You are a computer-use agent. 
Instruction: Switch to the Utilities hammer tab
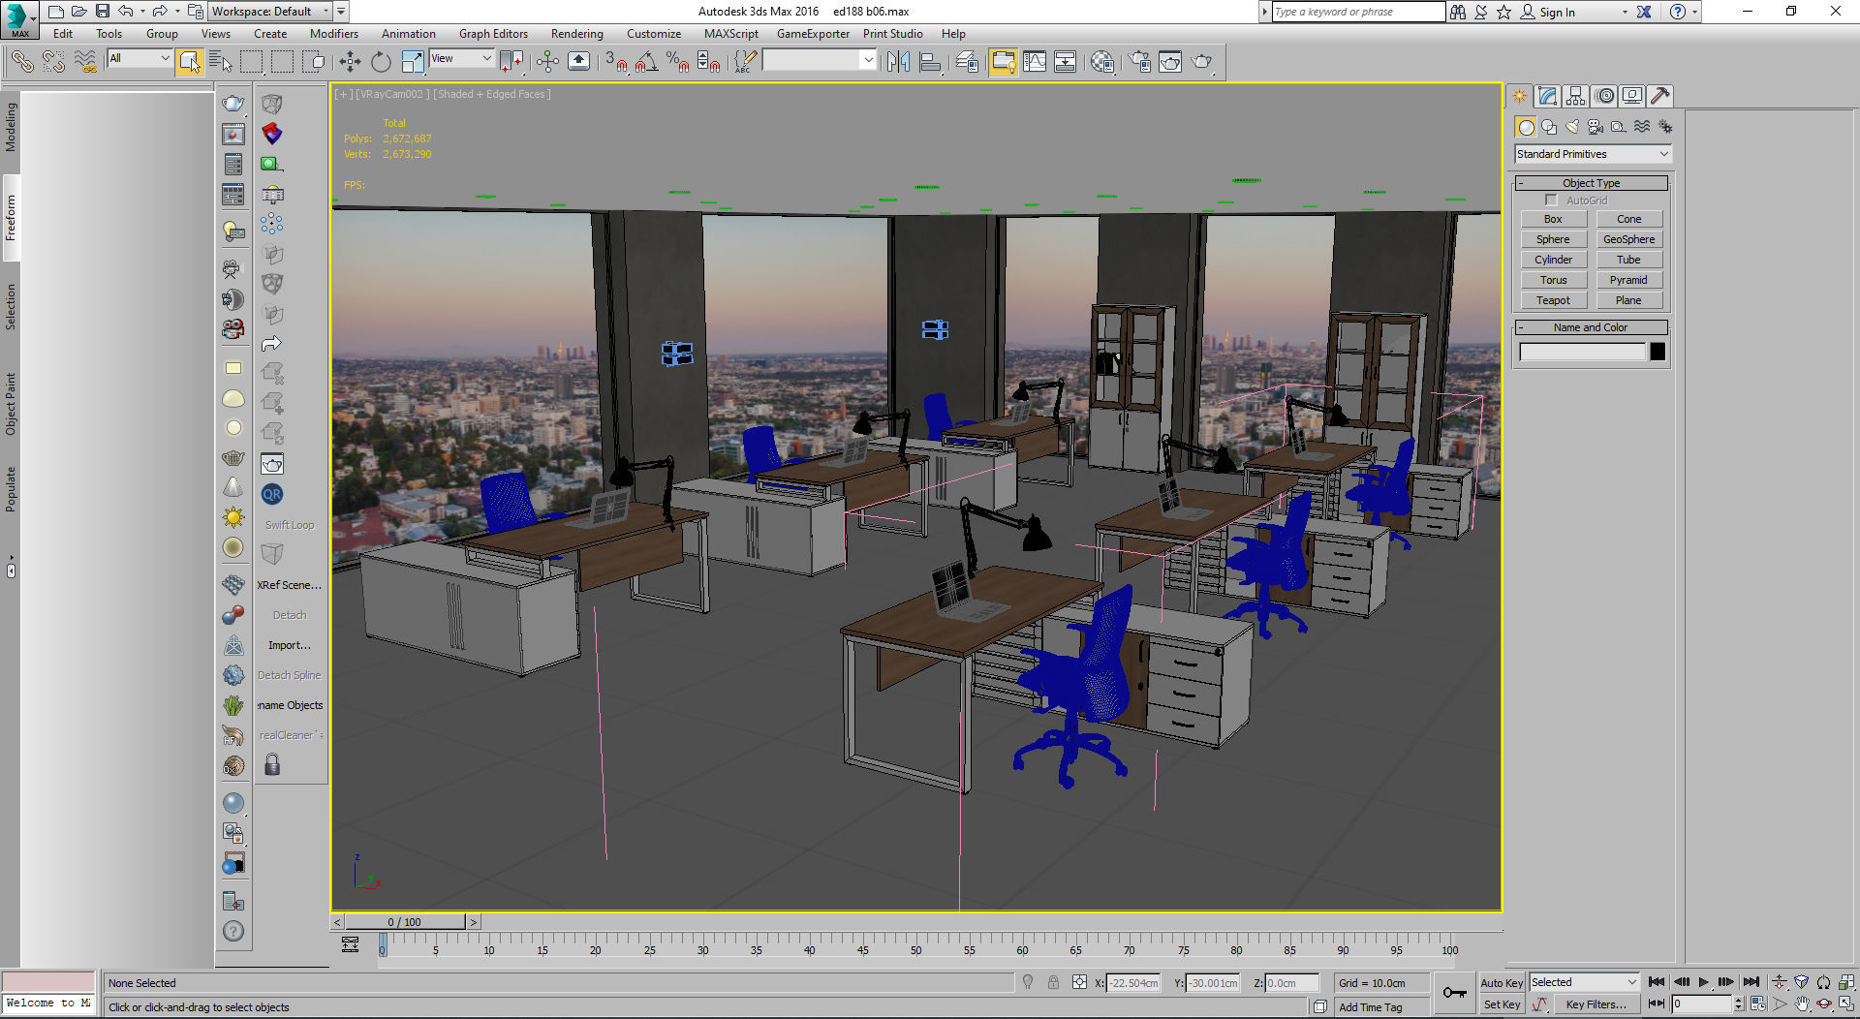[x=1659, y=96]
